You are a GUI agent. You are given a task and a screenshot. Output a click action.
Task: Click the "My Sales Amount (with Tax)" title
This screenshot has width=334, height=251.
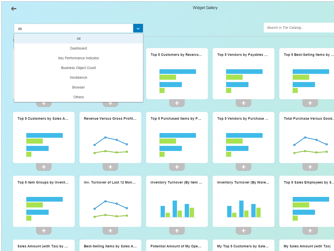tap(307, 246)
